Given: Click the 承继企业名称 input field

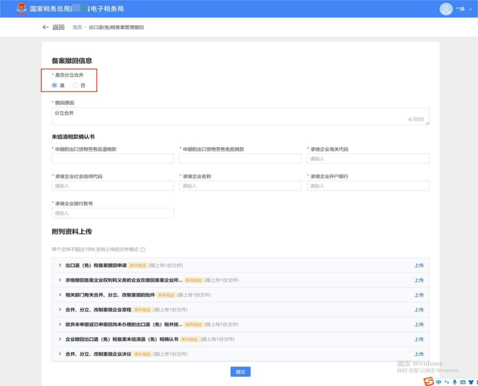Looking at the screenshot, I should [x=240, y=186].
